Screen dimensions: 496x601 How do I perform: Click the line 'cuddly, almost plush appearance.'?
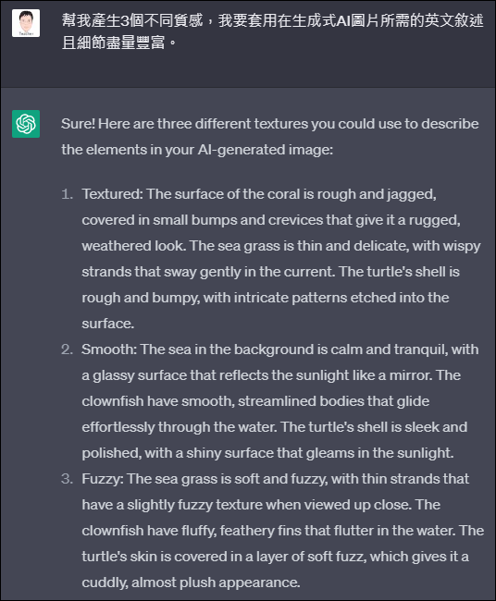[191, 583]
